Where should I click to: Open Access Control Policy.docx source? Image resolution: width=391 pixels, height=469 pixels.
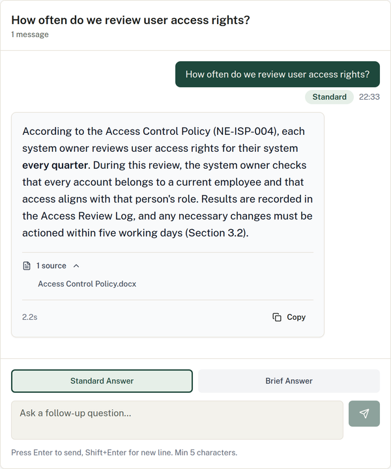tap(87, 284)
